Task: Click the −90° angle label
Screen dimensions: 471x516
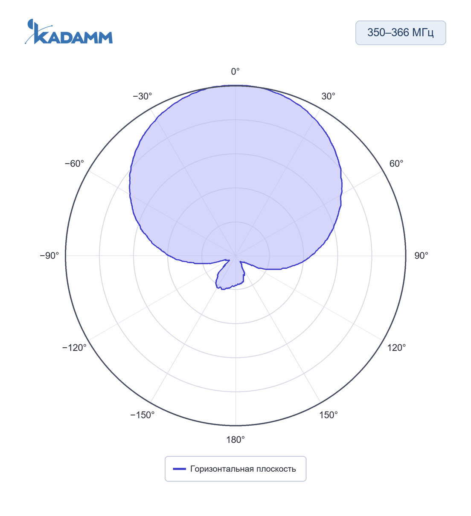Action: coord(49,256)
